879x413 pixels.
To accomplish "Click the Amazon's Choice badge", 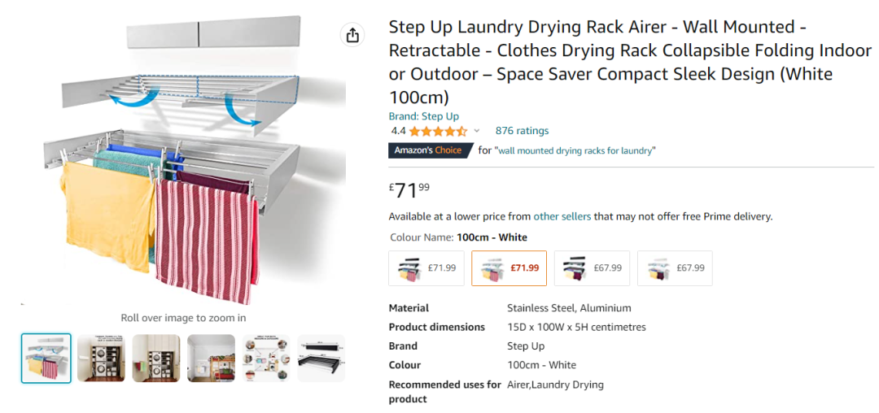I will pos(430,150).
